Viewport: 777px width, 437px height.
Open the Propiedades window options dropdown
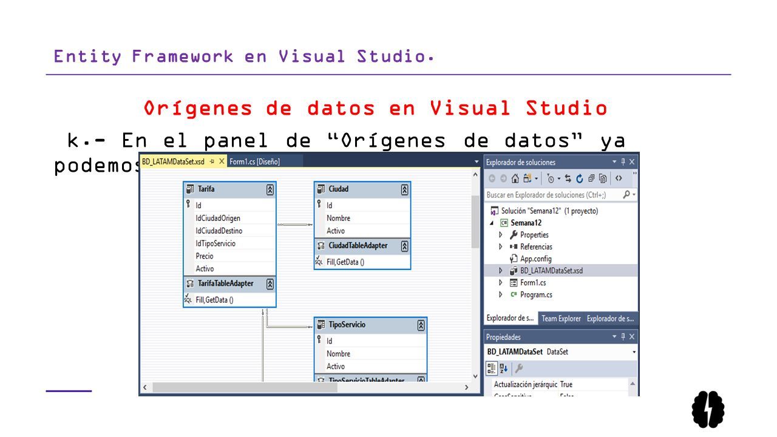pyautogui.click(x=614, y=337)
